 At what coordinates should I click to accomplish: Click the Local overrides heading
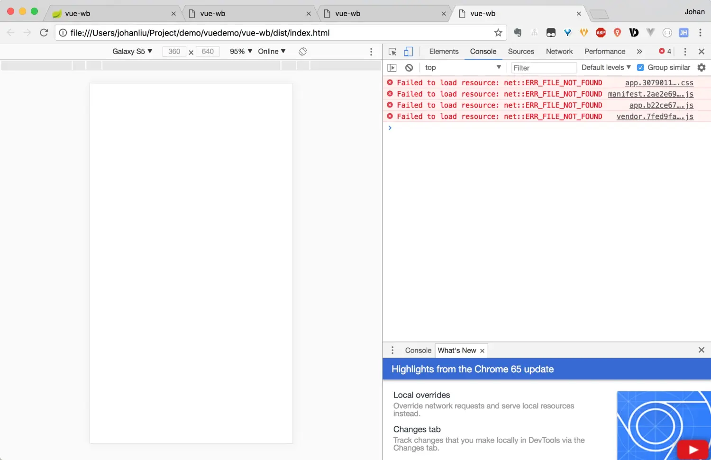coord(421,395)
